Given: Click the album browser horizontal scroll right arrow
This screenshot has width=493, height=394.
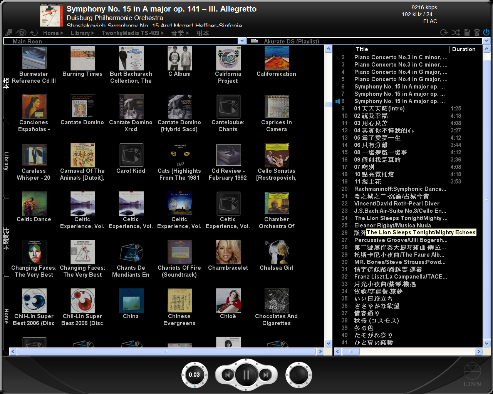Looking at the screenshot, I should [320, 351].
